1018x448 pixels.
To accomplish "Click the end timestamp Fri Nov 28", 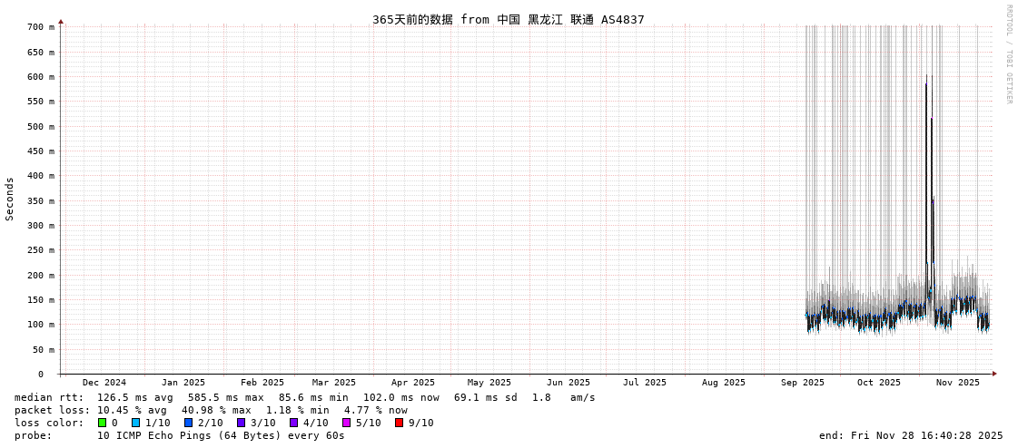I will pos(911,435).
